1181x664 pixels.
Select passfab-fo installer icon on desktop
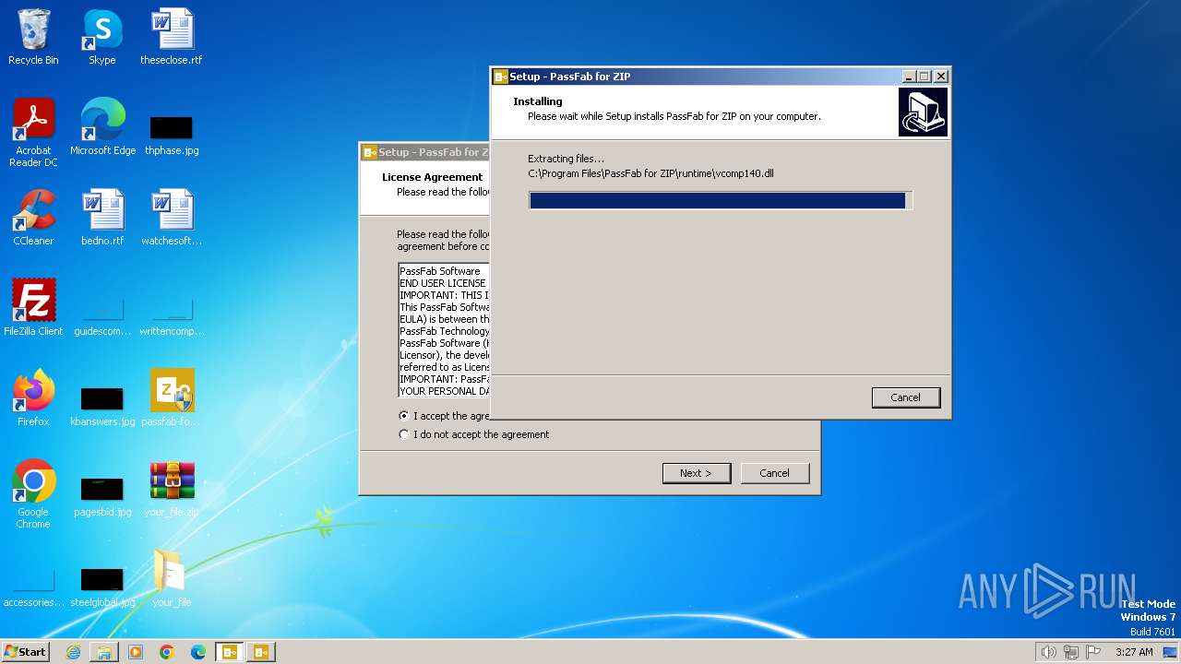pyautogui.click(x=172, y=398)
